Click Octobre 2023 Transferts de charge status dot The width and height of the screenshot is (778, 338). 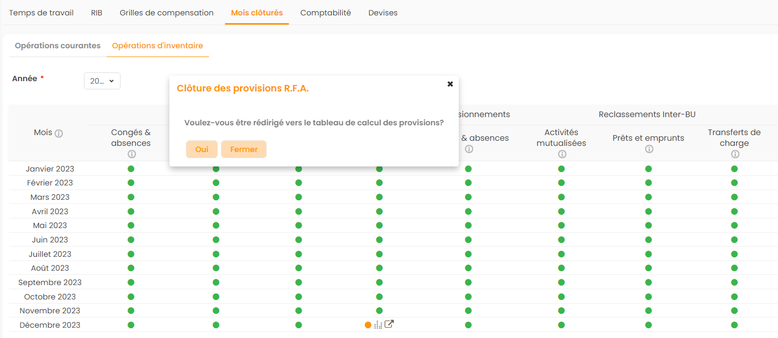pos(734,296)
